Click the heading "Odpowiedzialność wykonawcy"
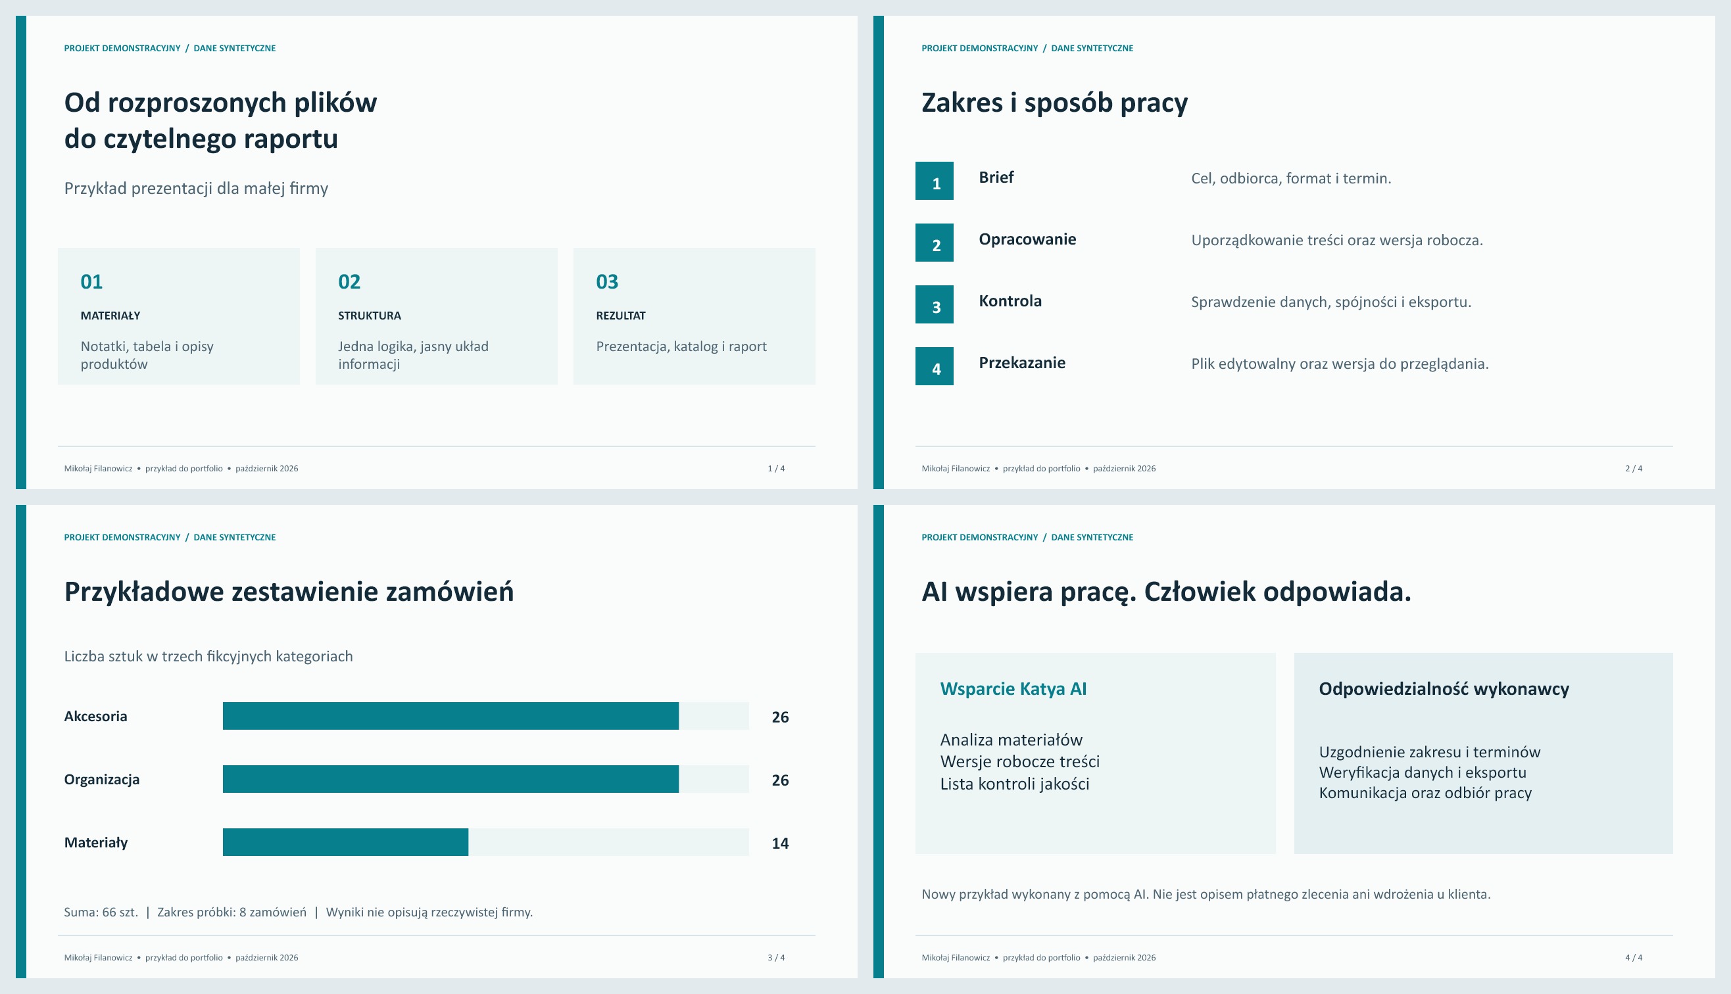Image resolution: width=1731 pixels, height=994 pixels. pyautogui.click(x=1444, y=689)
